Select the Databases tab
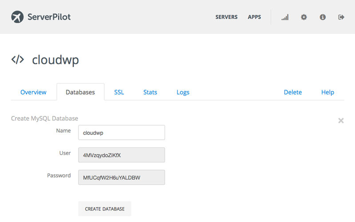Image resolution: width=355 pixels, height=222 pixels. coord(80,92)
